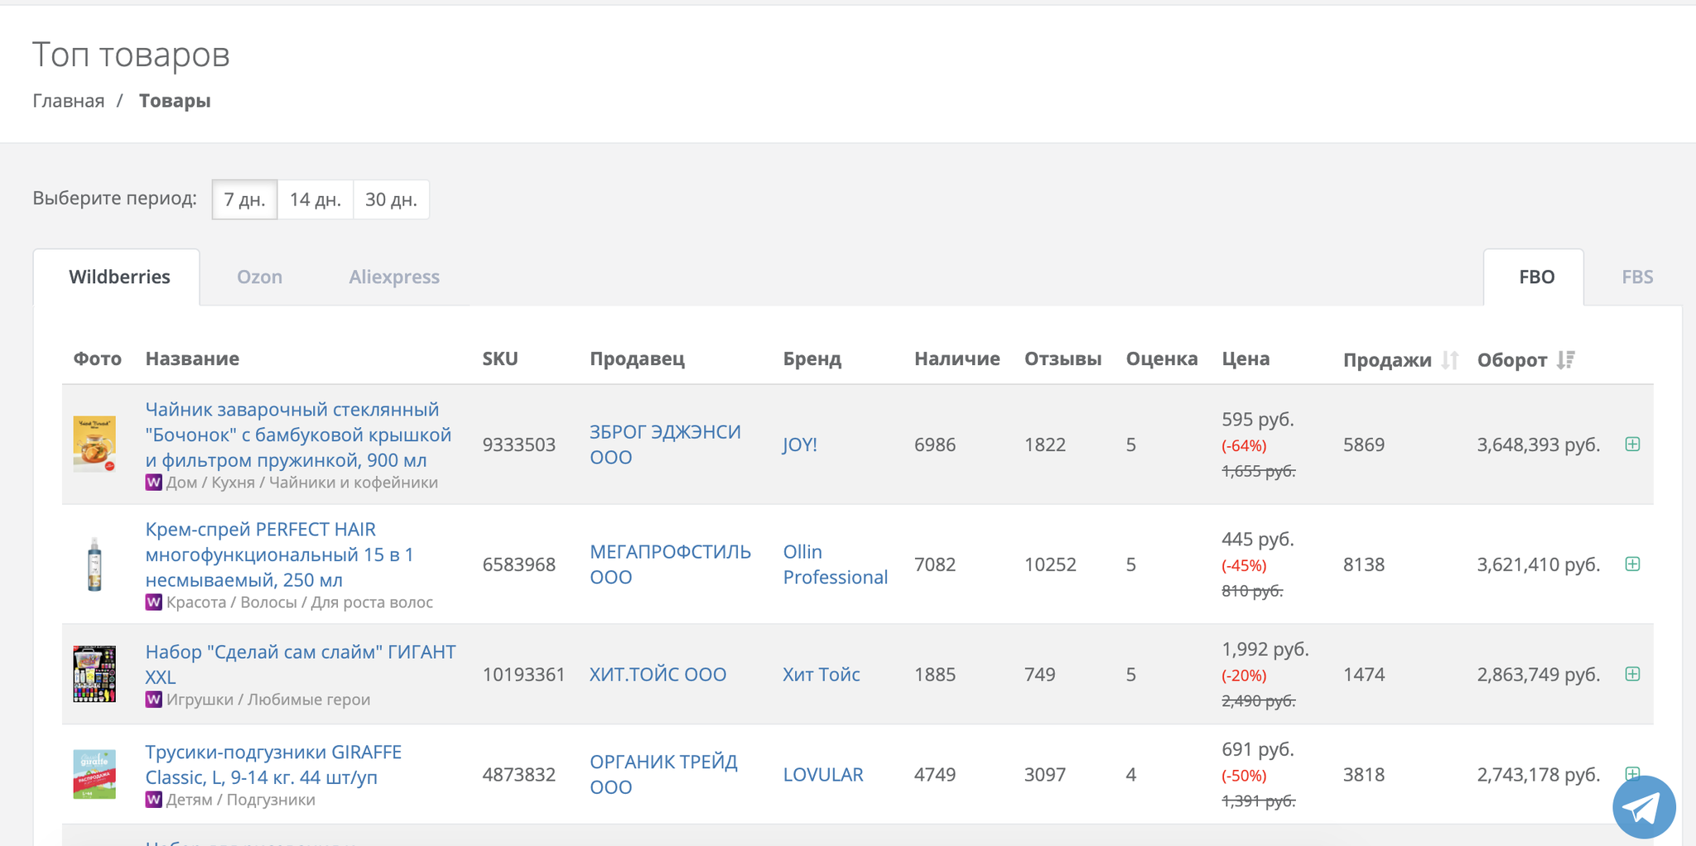Click Wildberries category icon under GIRAFFE diapers
The width and height of the screenshot is (1696, 846).
tap(153, 800)
